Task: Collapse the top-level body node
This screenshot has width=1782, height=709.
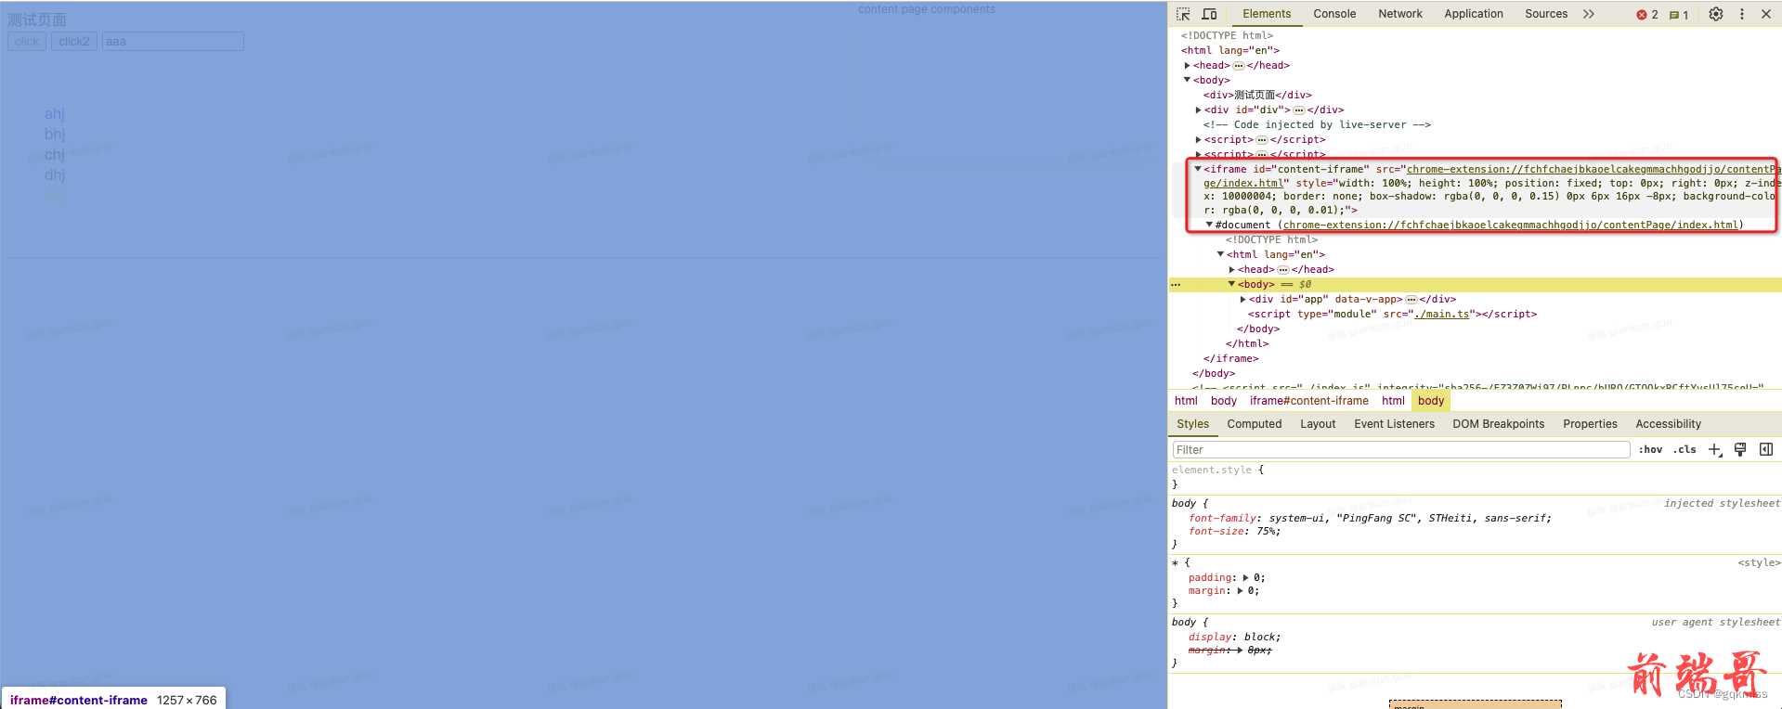Action: pyautogui.click(x=1187, y=80)
